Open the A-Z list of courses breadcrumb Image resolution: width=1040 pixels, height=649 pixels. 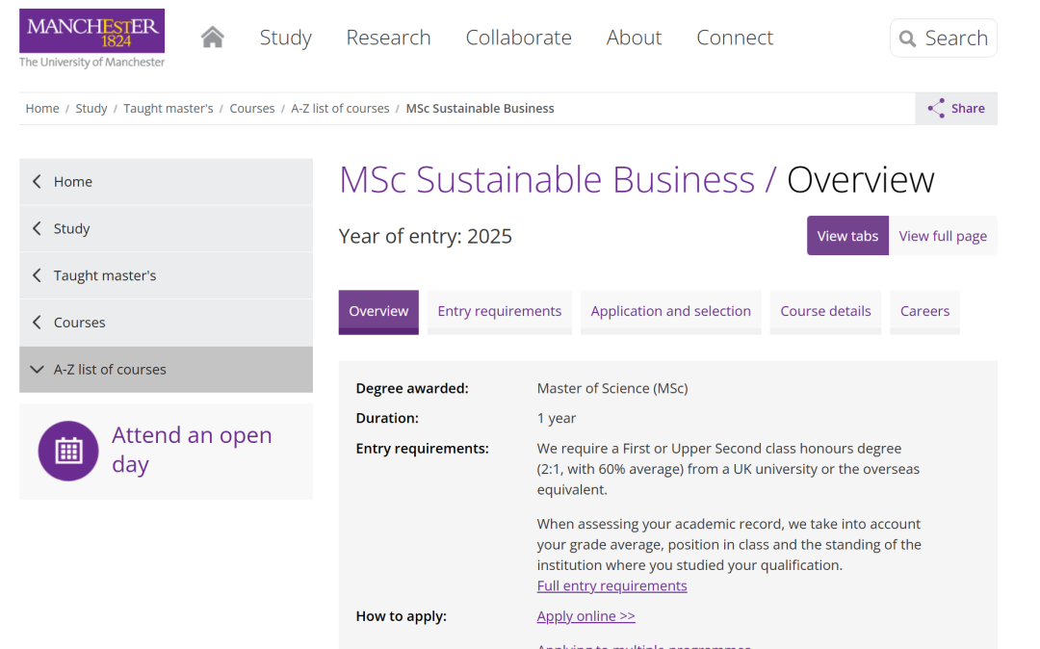point(340,108)
